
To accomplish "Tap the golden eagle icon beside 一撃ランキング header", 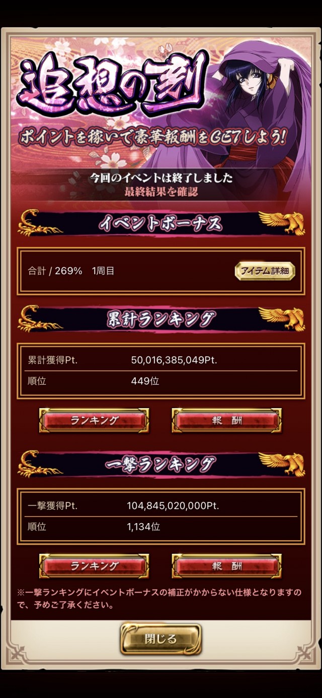I will [282, 464].
